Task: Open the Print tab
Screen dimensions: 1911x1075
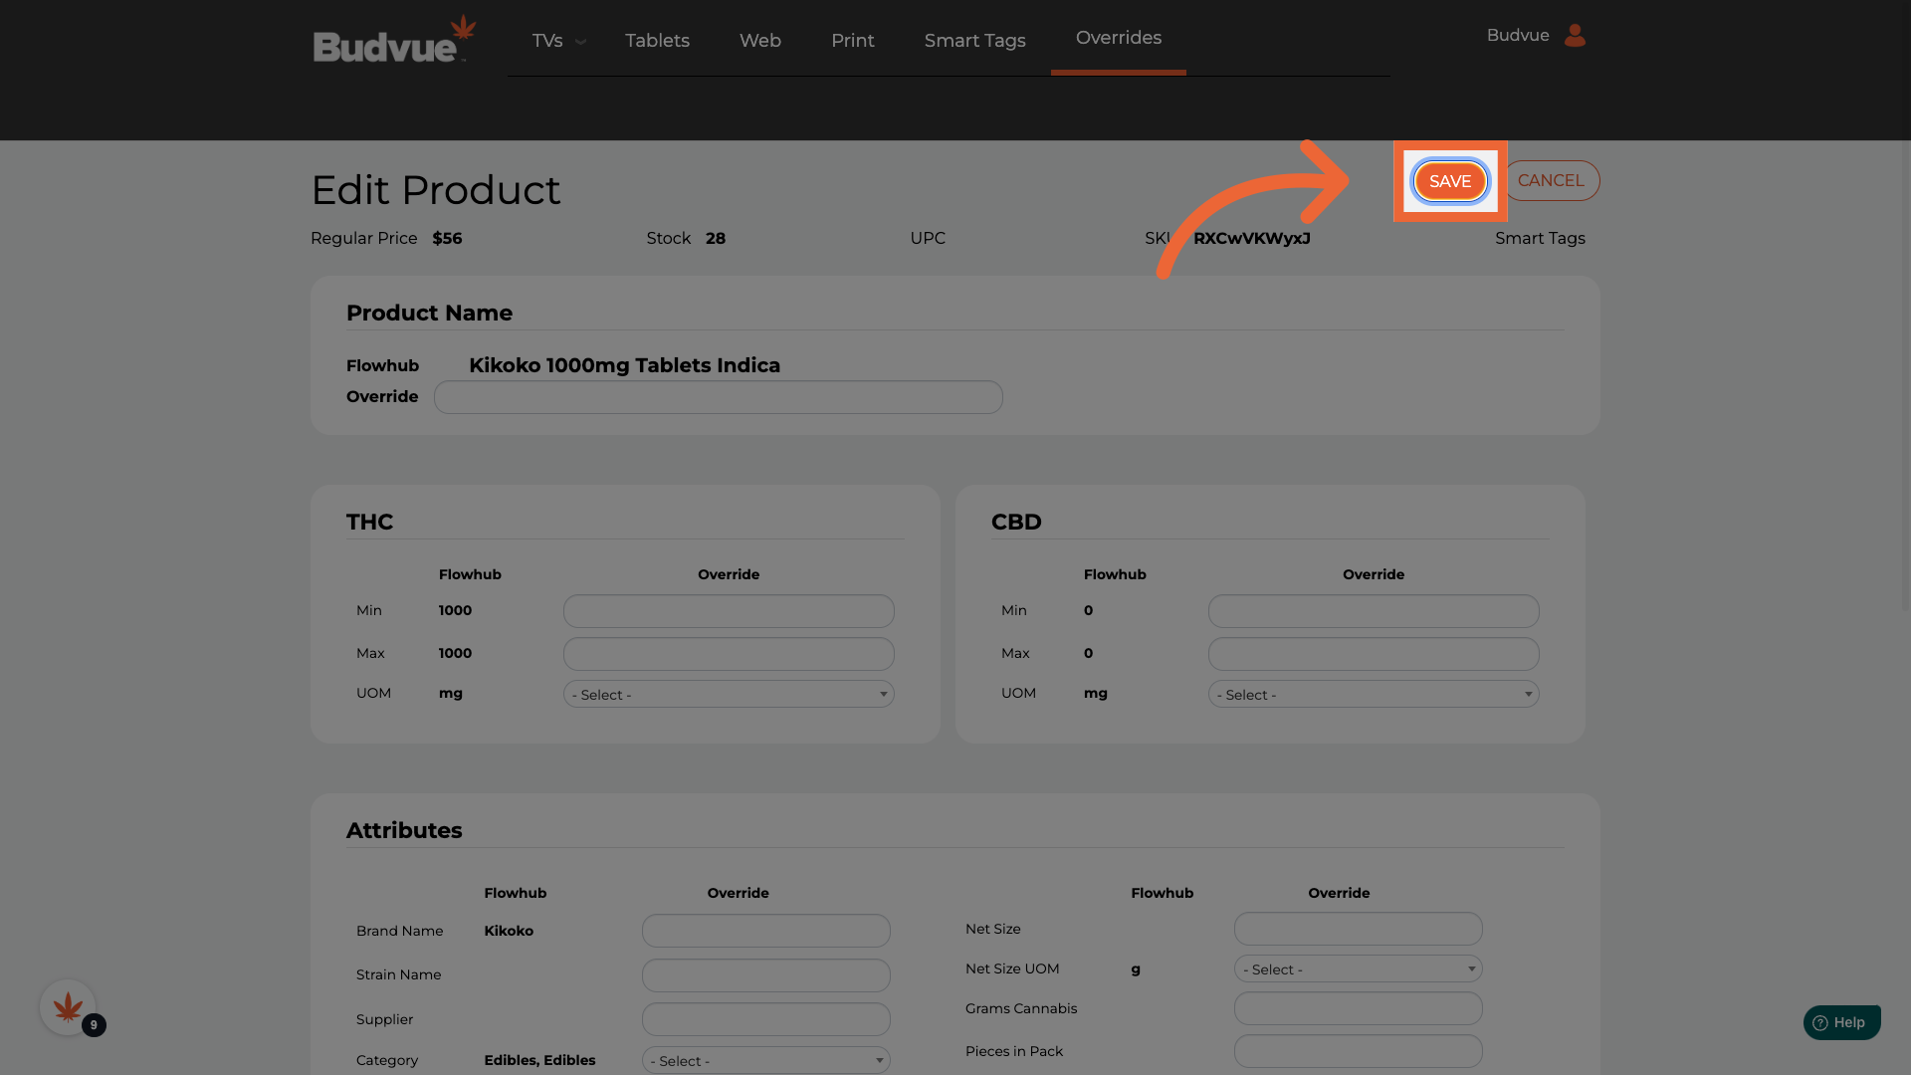Action: [852, 41]
